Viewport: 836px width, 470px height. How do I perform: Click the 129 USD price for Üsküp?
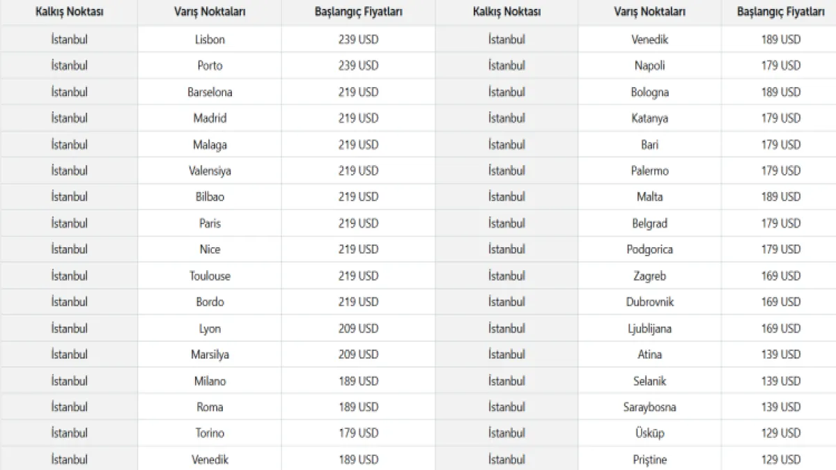[x=780, y=433]
